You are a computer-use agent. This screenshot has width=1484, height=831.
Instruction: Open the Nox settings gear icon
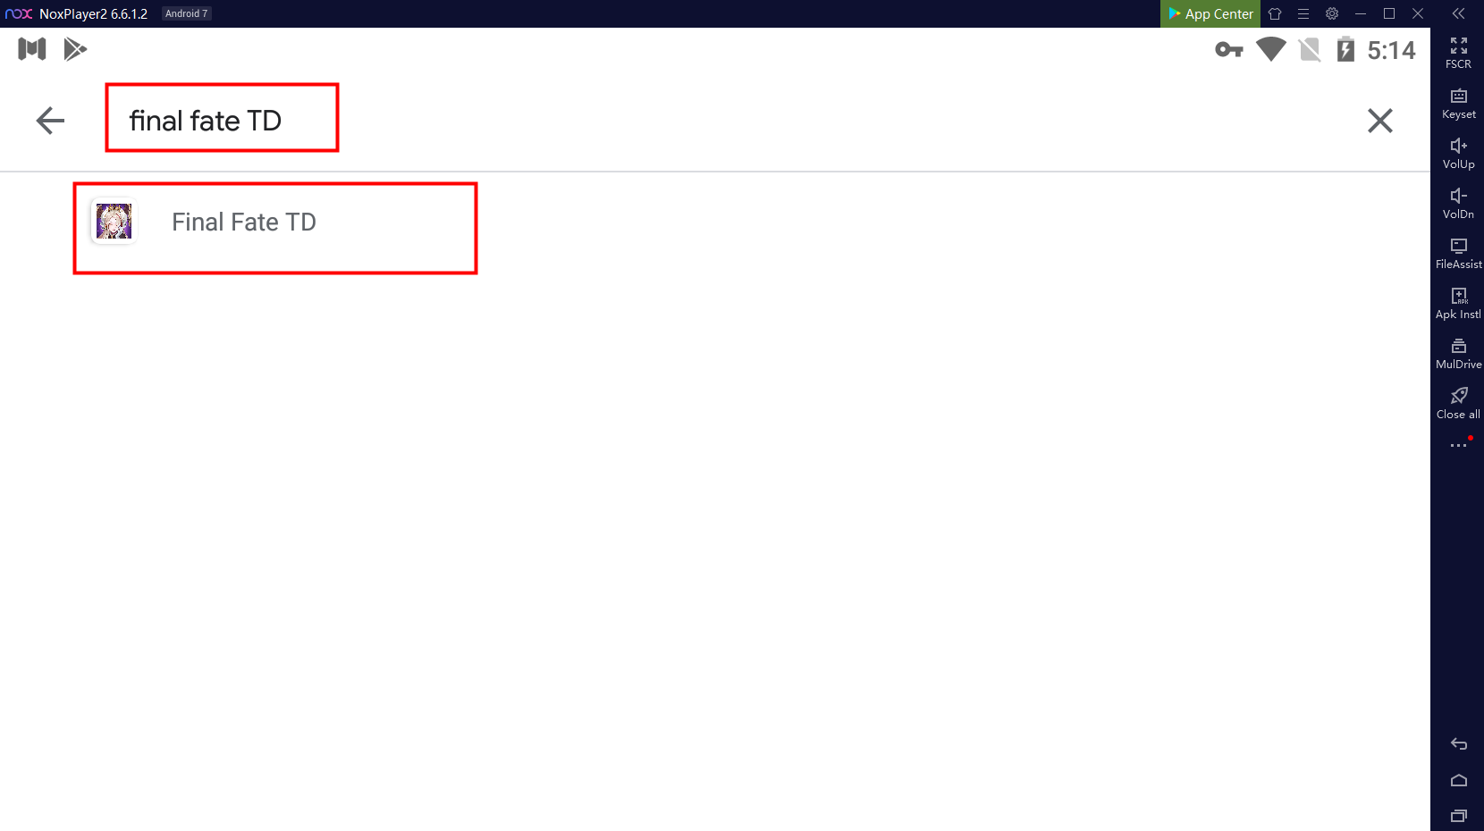pos(1331,13)
